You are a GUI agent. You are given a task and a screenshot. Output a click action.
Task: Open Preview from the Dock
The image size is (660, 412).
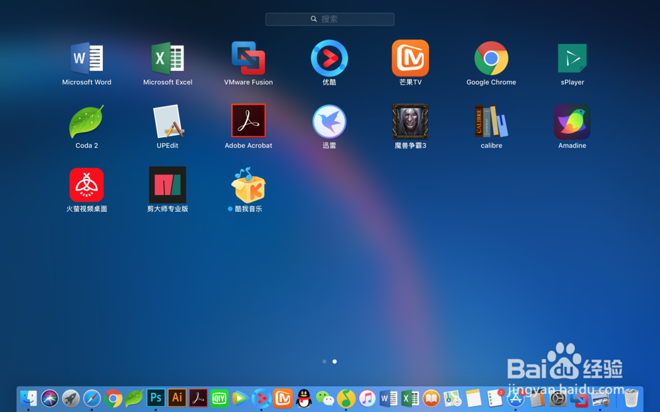pos(600,399)
